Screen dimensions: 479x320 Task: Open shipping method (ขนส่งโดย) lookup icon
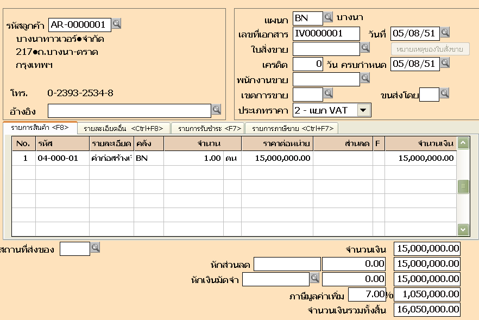pyautogui.click(x=444, y=94)
